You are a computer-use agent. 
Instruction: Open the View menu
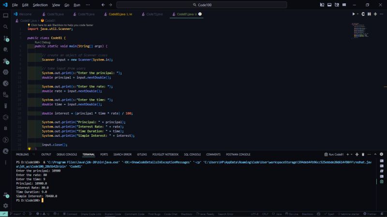pyautogui.click(x=56, y=5)
